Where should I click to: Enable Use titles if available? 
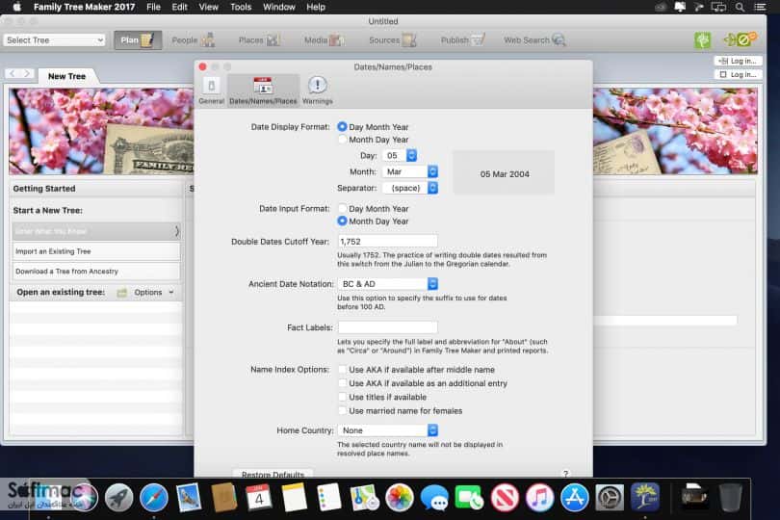coord(342,397)
